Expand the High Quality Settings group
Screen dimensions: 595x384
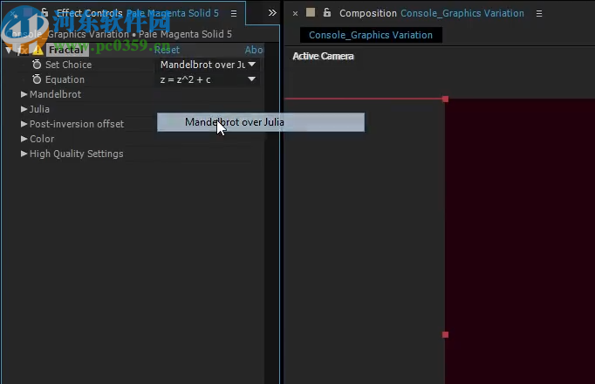click(x=24, y=154)
